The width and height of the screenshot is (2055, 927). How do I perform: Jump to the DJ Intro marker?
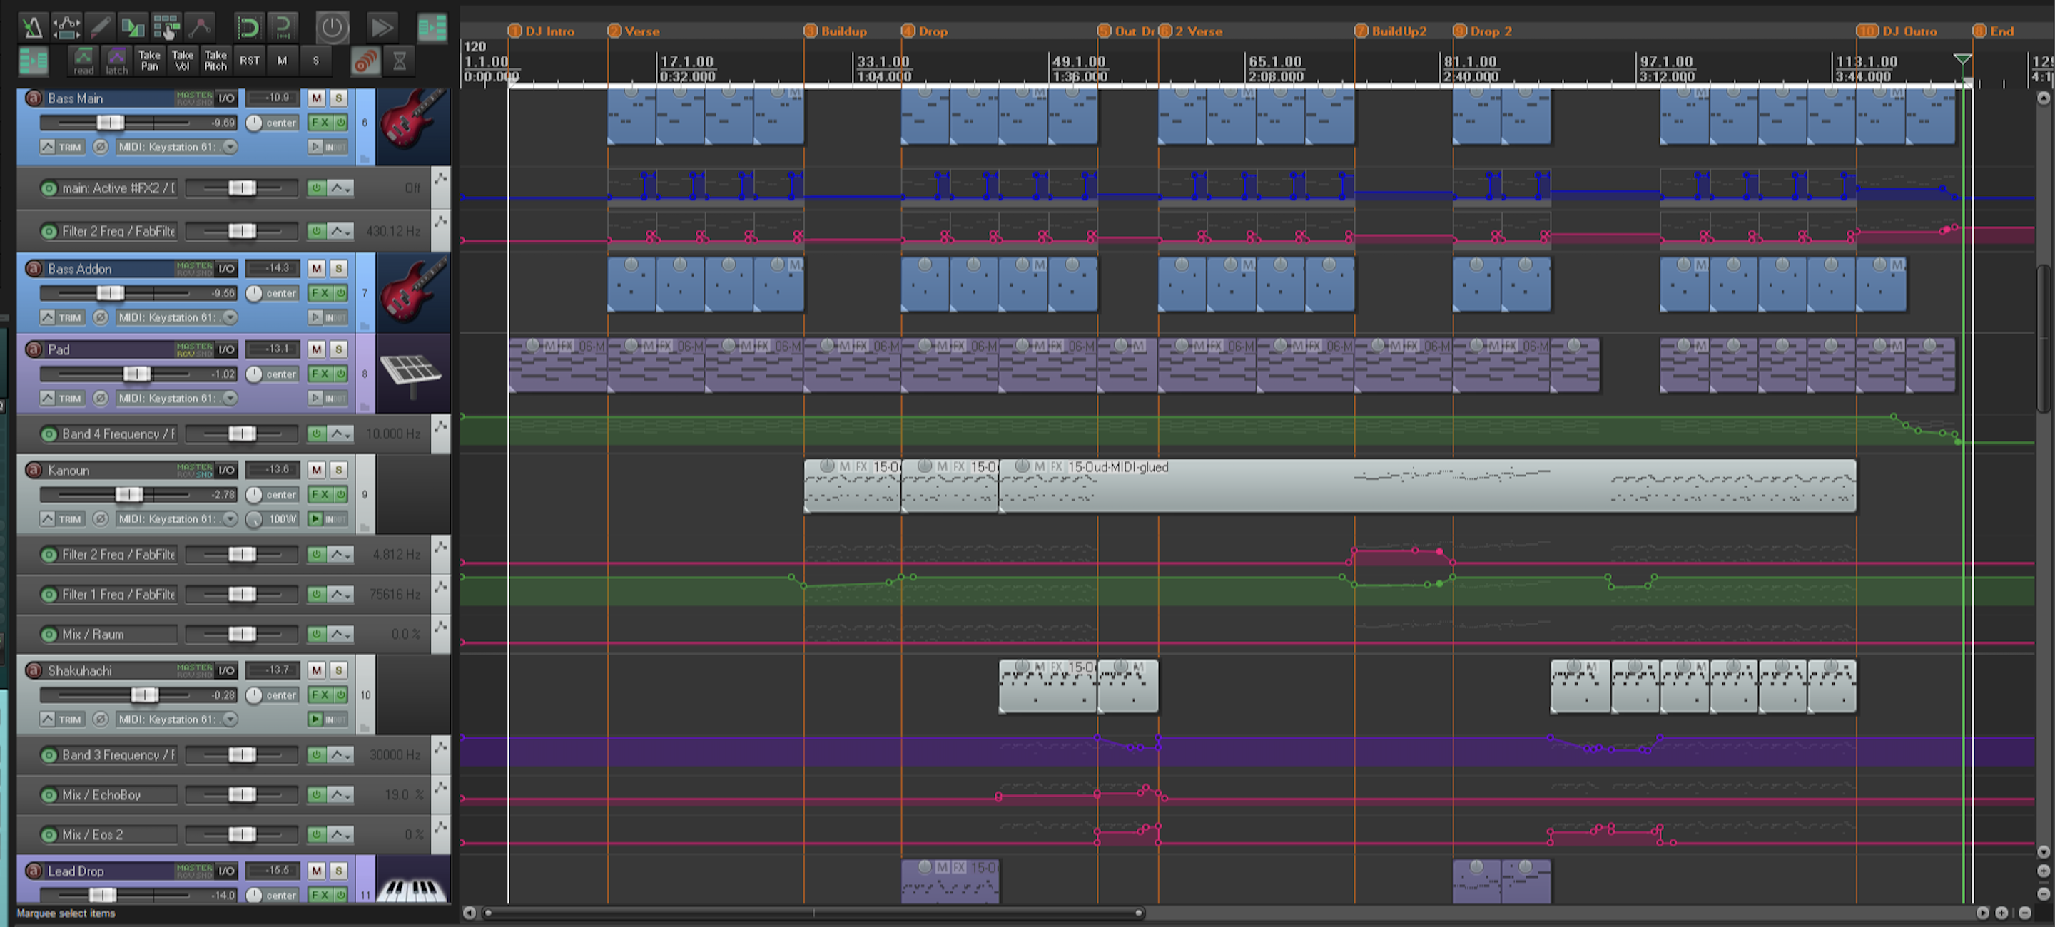[542, 31]
